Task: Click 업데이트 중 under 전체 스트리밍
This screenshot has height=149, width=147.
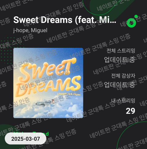Action: pyautogui.click(x=119, y=60)
